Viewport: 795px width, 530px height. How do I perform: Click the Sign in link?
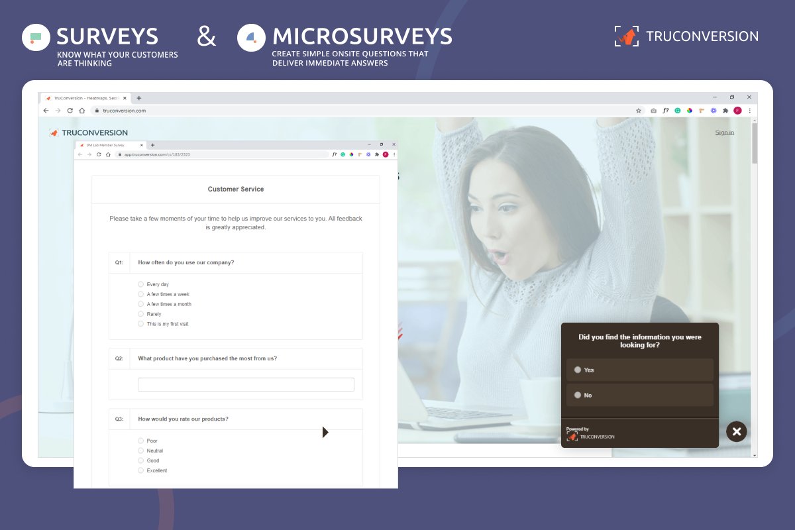pos(724,132)
